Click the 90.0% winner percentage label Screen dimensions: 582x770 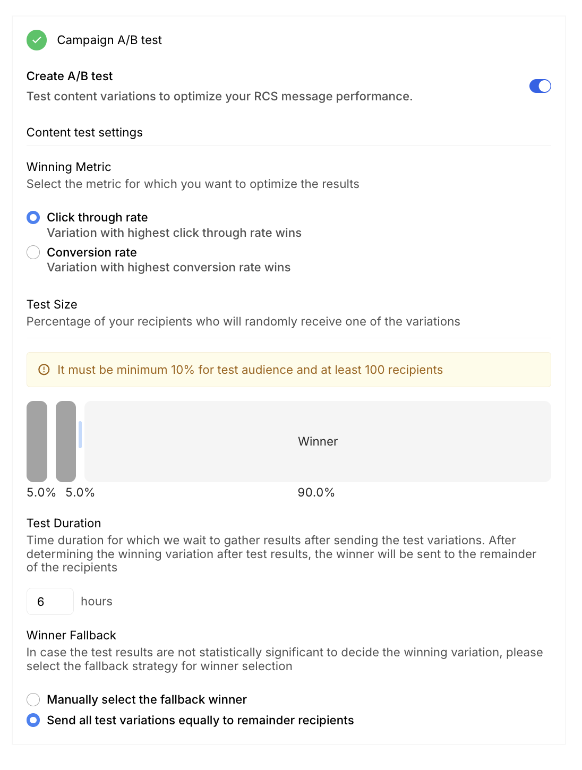point(316,492)
